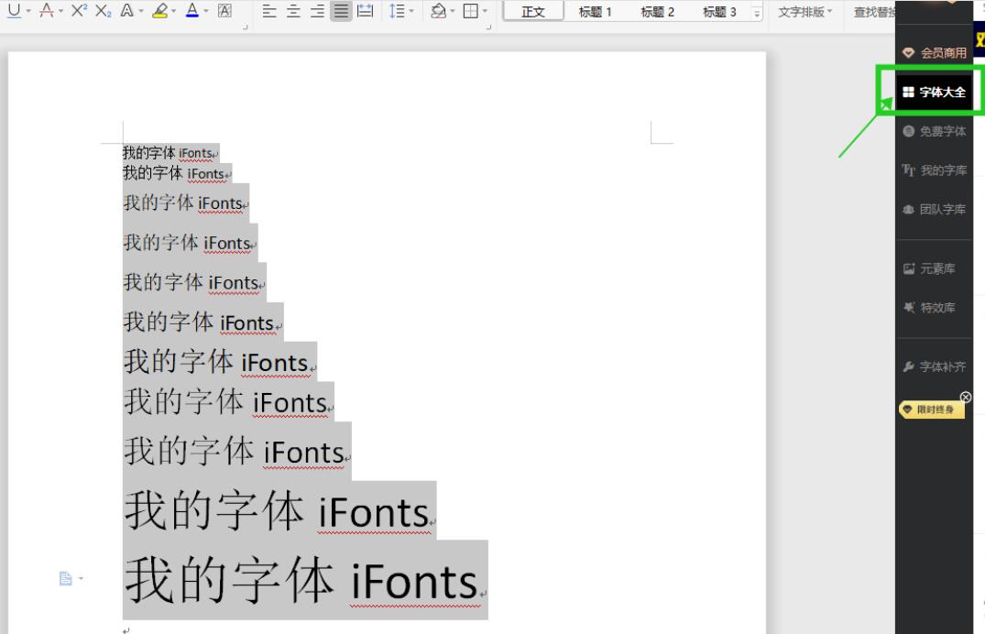Switch to the 字体大全 tab
This screenshot has width=985, height=634.
pyautogui.click(x=935, y=91)
